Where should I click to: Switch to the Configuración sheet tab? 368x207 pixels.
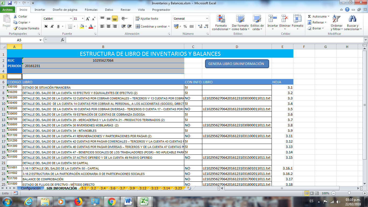[31, 188]
